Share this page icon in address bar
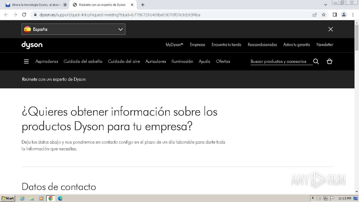Screen dimensions: 359x202 tap(315, 15)
